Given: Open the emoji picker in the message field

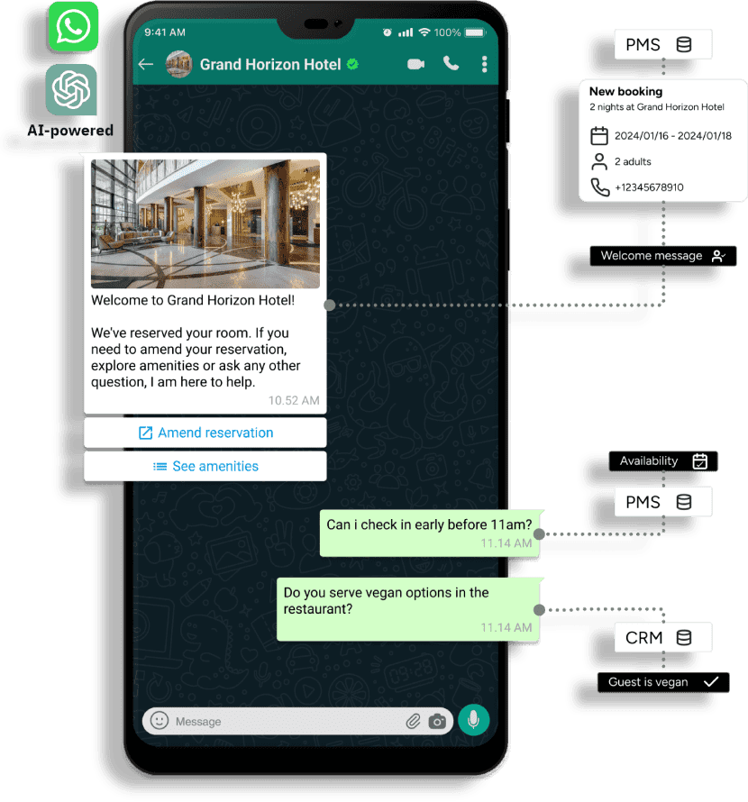Looking at the screenshot, I should pos(159,721).
